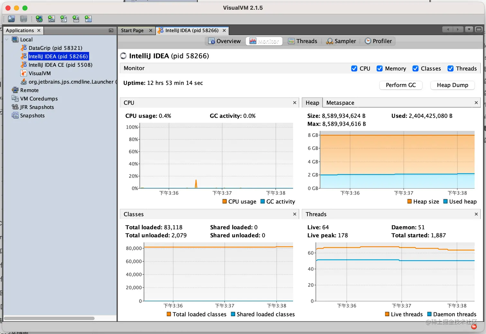The width and height of the screenshot is (486, 334).
Task: Click the VisualVM application icon in tree
Action: tap(23, 73)
